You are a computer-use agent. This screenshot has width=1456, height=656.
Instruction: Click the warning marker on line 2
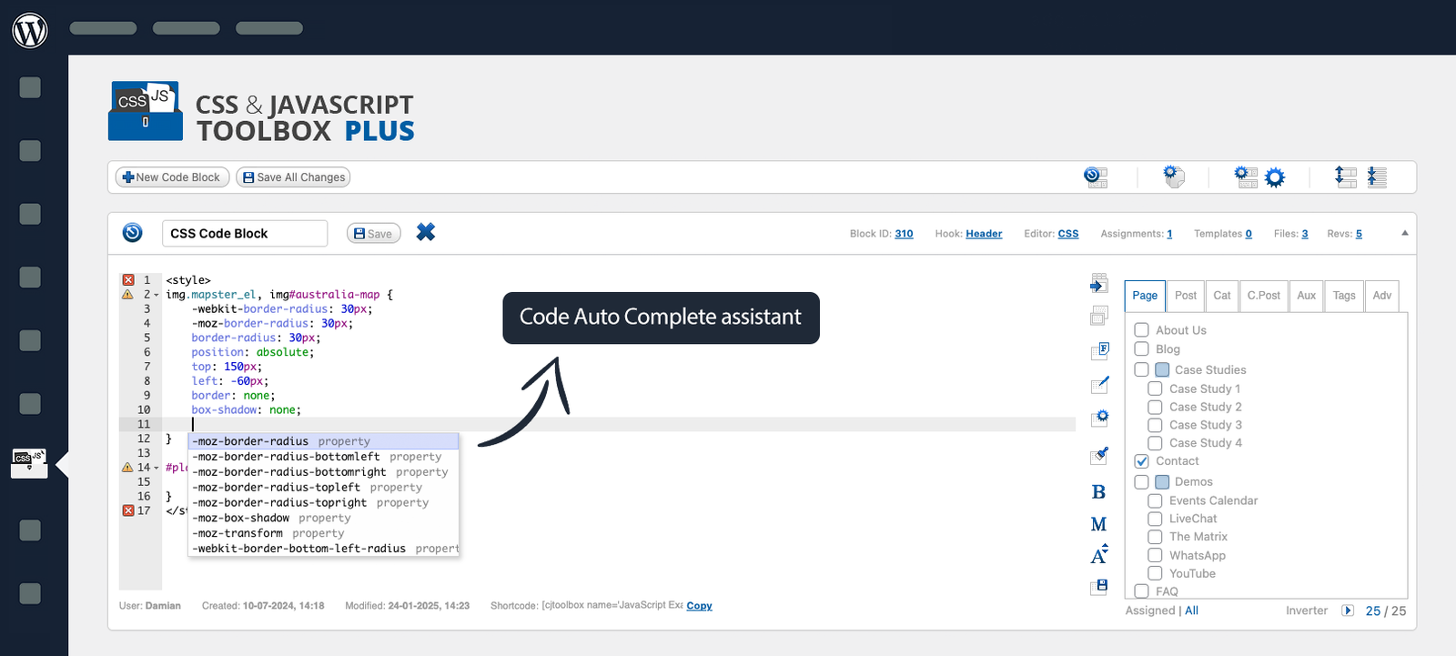pyautogui.click(x=127, y=295)
